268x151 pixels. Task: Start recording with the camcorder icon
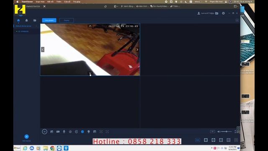click(58, 132)
